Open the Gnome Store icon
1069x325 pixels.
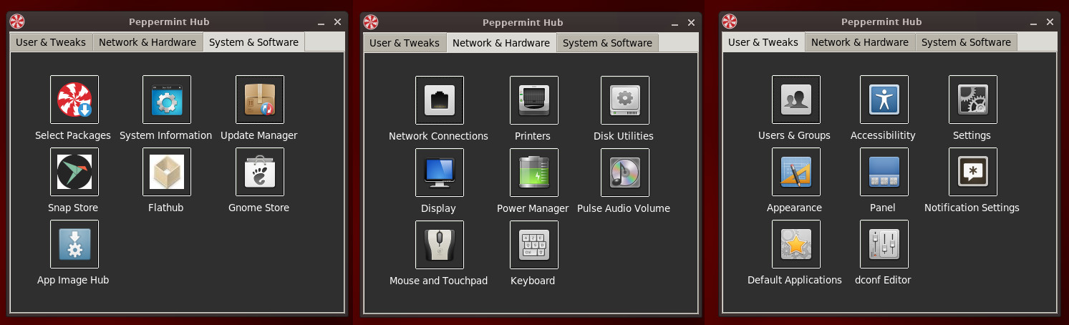(x=260, y=172)
